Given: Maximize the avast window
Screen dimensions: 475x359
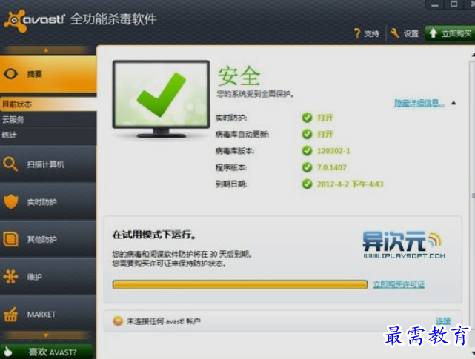Looking at the screenshot, I should (x=454, y=4).
